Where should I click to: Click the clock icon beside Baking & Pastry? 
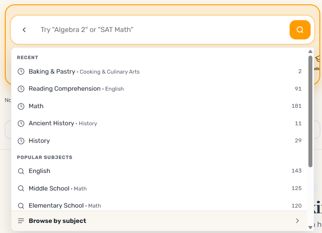tap(21, 71)
